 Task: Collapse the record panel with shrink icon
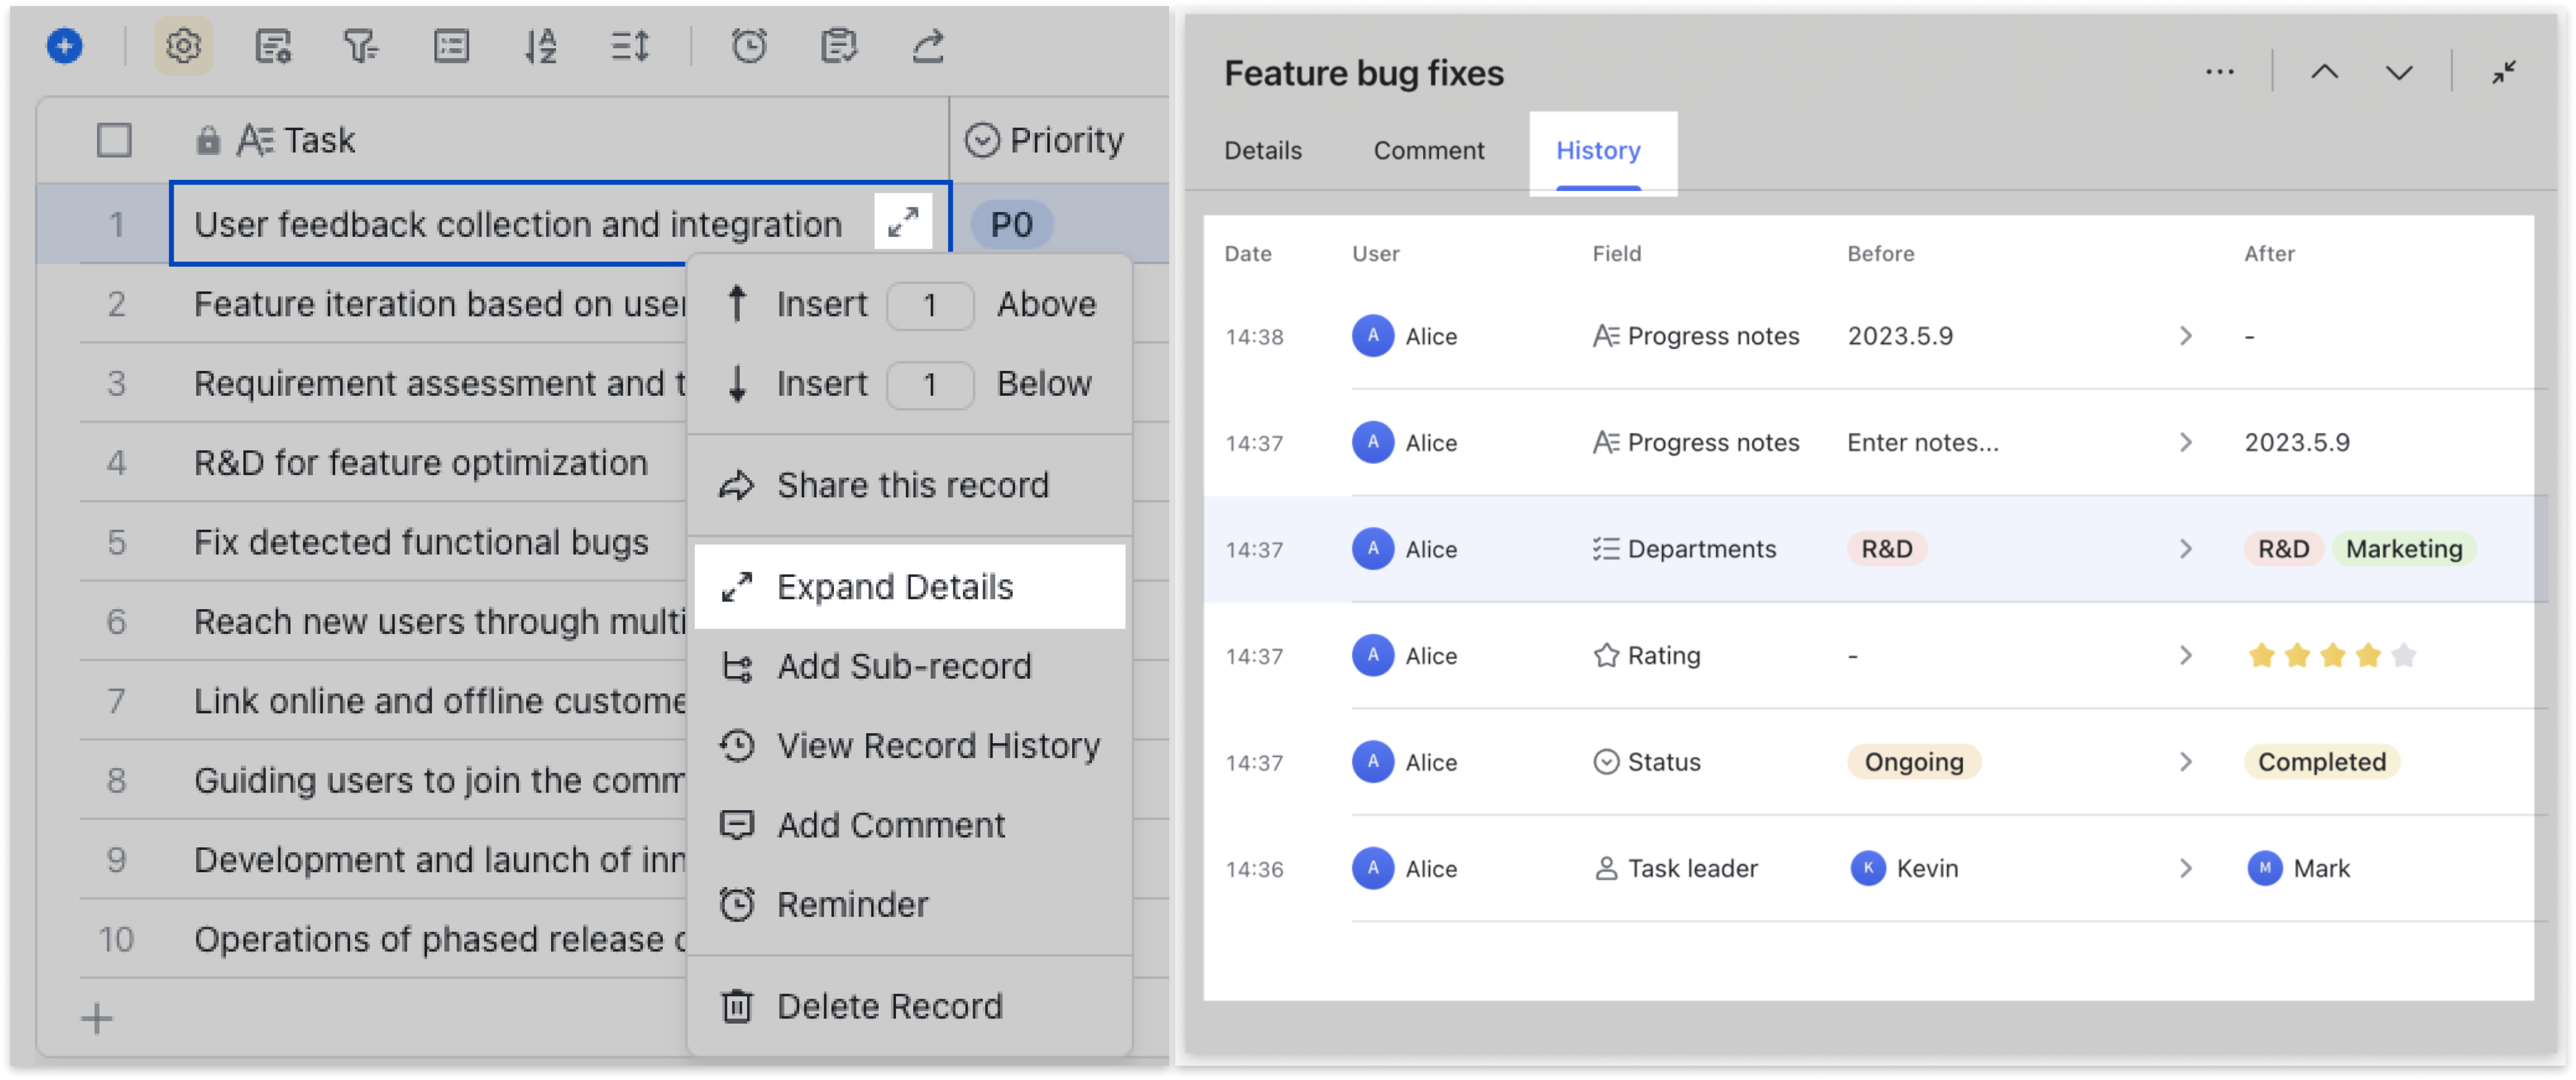pyautogui.click(x=2503, y=72)
